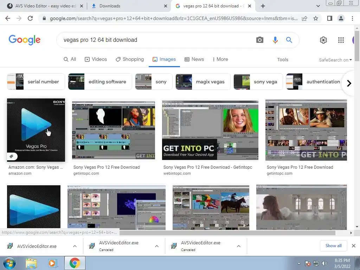Expand third canceled download options
Screen dimensions: 360x270
[x=239, y=246]
